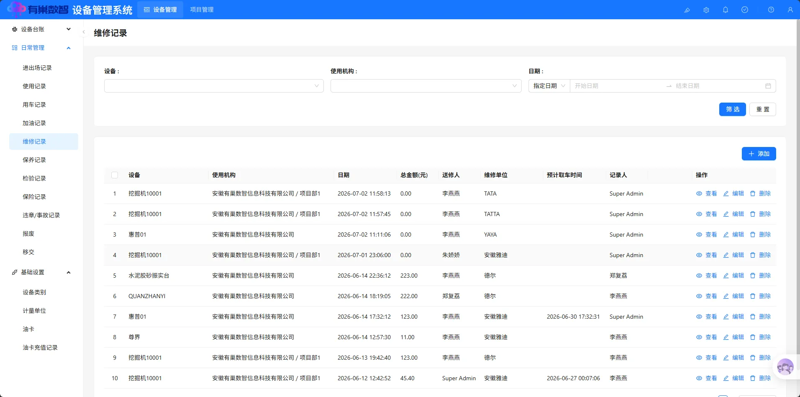Open 设备类别 in sidebar

pos(44,292)
